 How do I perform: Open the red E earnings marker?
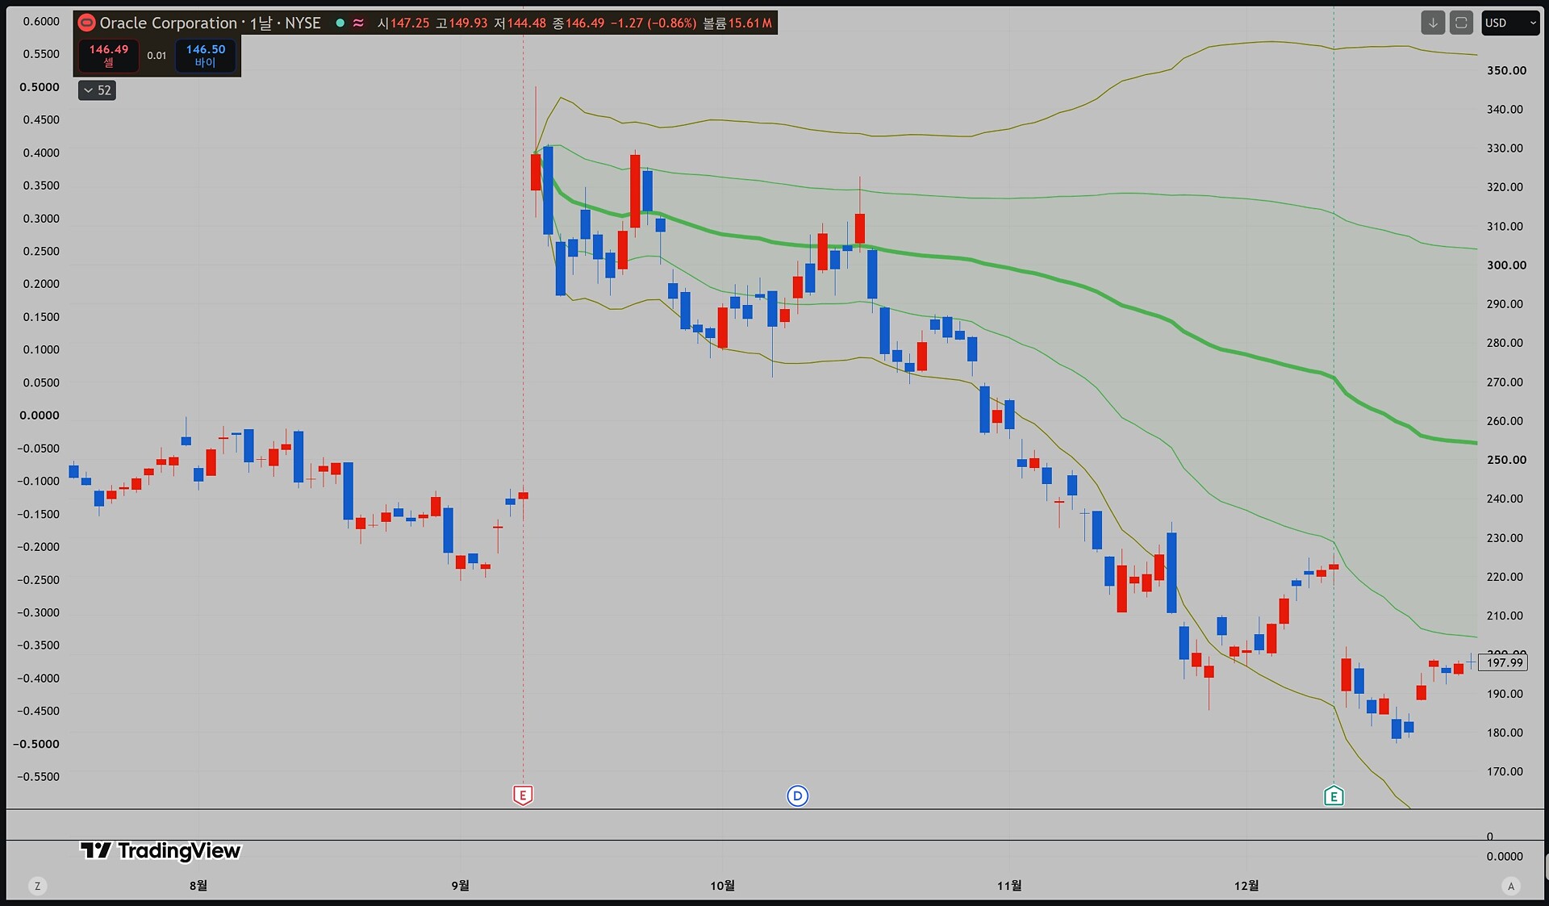[x=523, y=795]
